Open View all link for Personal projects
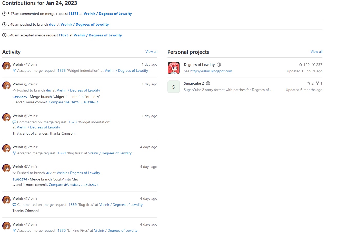This screenshot has width=337, height=232. pyautogui.click(x=316, y=52)
